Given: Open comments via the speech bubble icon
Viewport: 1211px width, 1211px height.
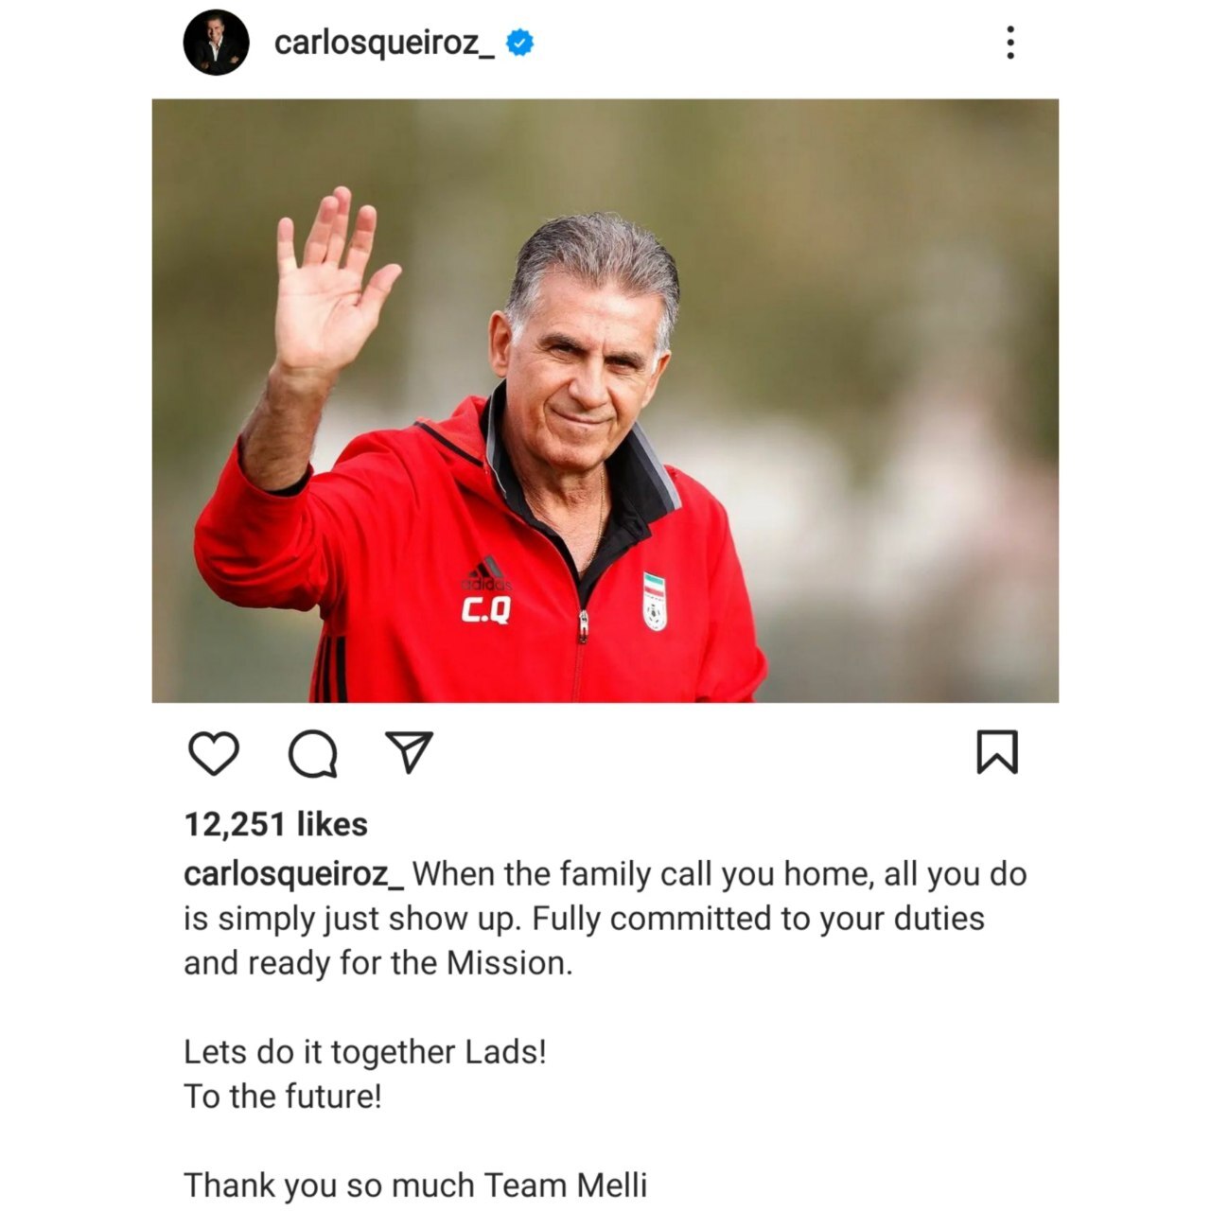Looking at the screenshot, I should pyautogui.click(x=313, y=754).
